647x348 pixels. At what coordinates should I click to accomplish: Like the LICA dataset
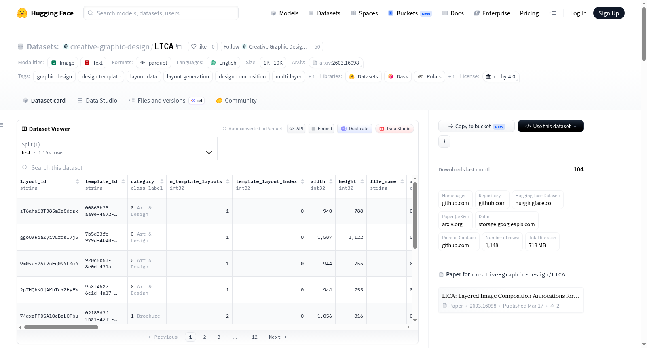[199, 46]
